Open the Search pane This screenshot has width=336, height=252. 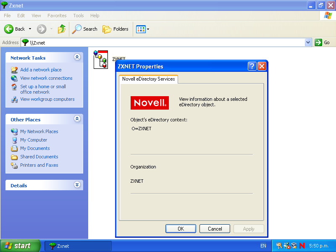tap(85, 29)
